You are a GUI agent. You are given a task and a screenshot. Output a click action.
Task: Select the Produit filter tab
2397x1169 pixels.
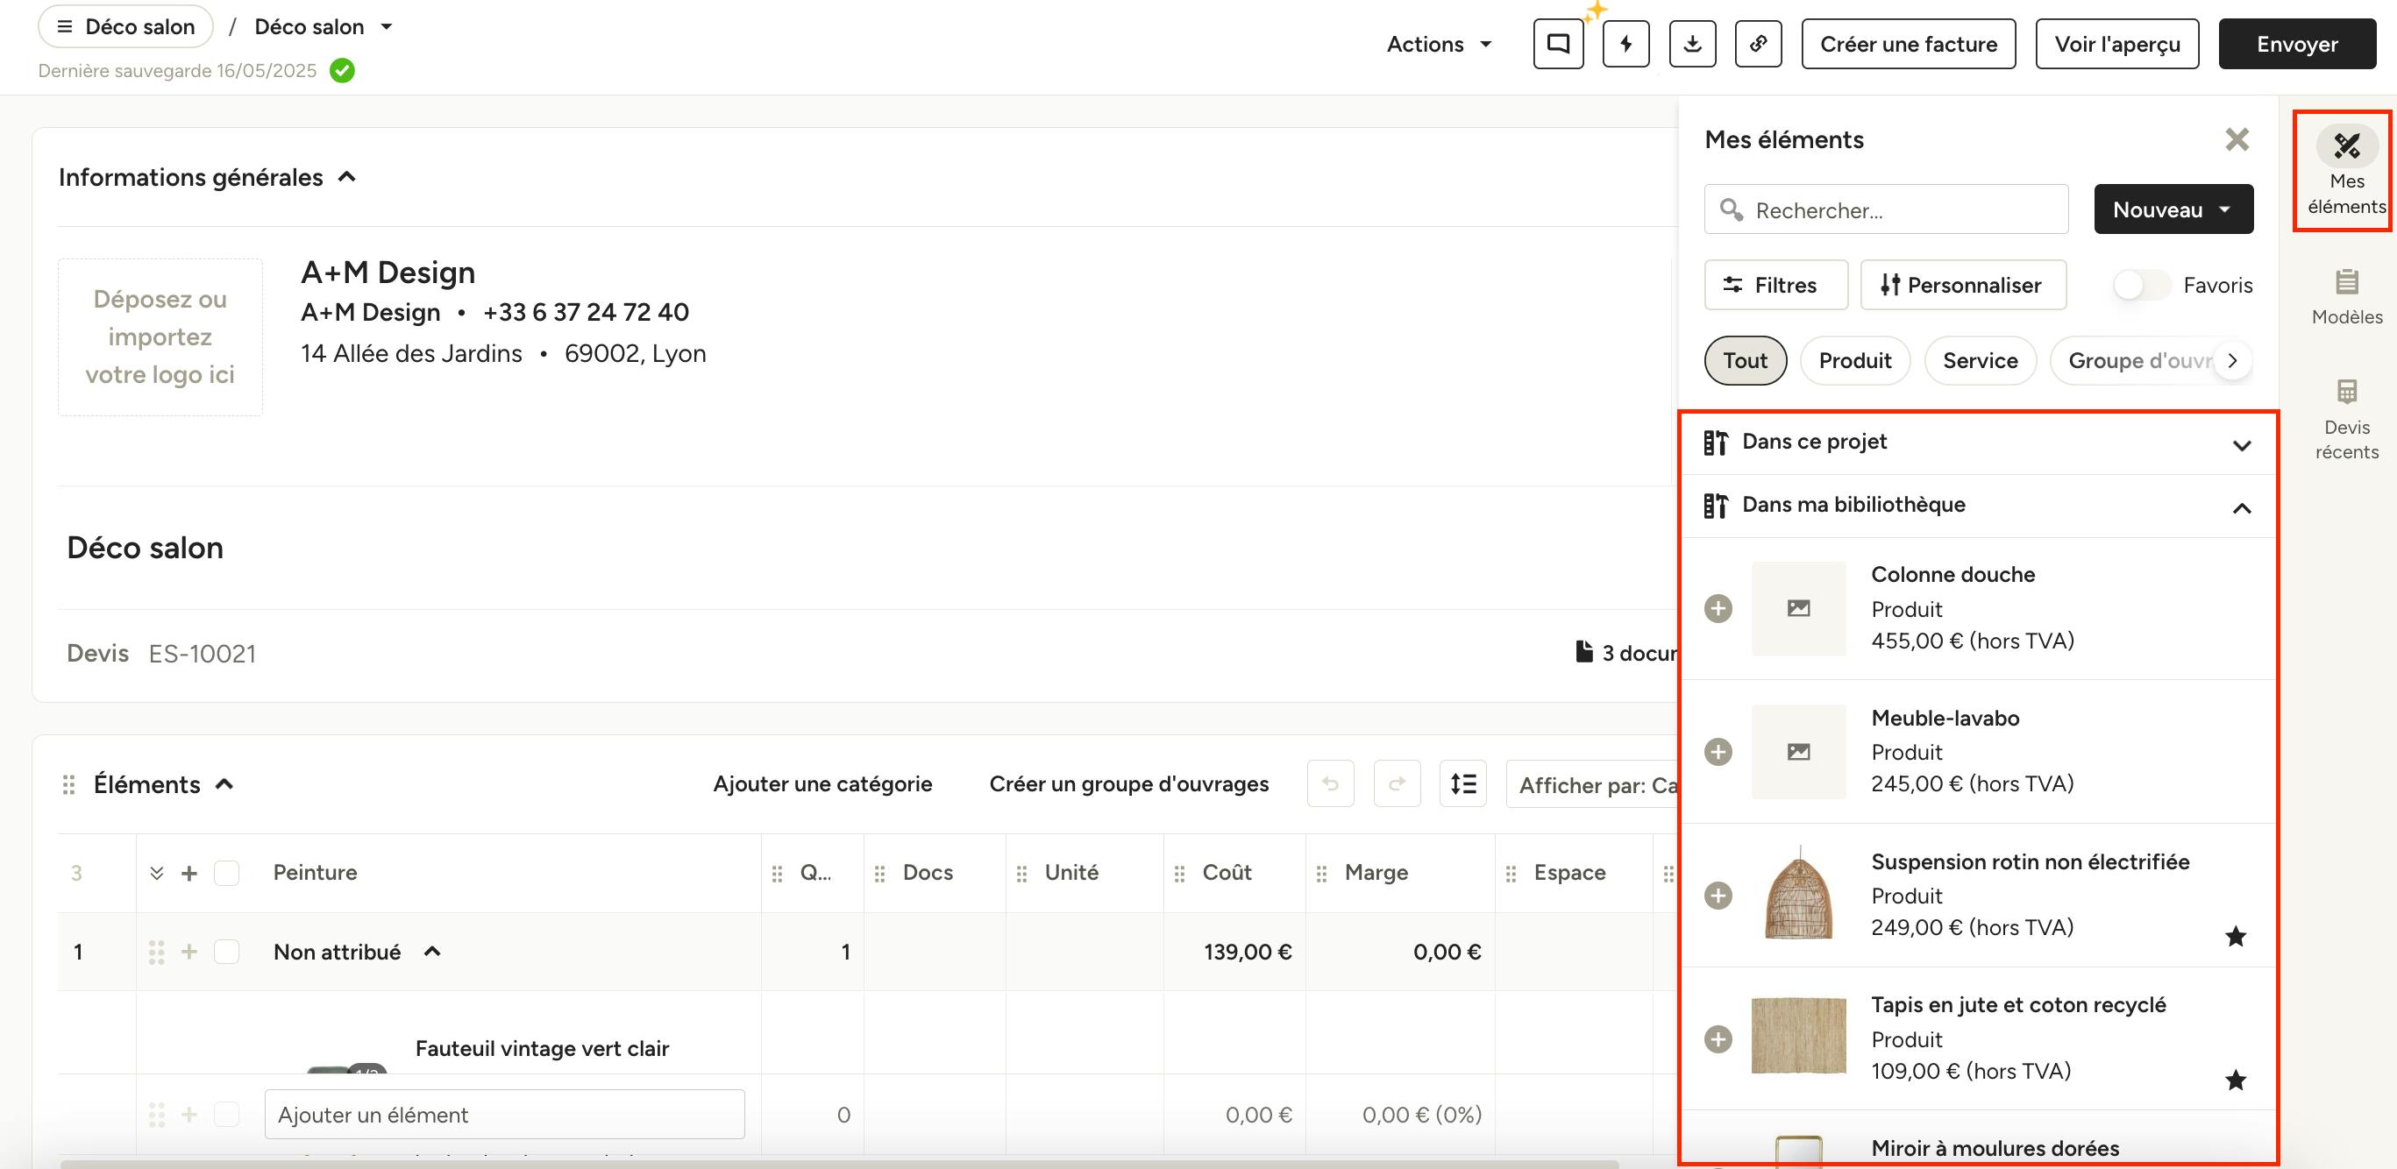coord(1854,360)
